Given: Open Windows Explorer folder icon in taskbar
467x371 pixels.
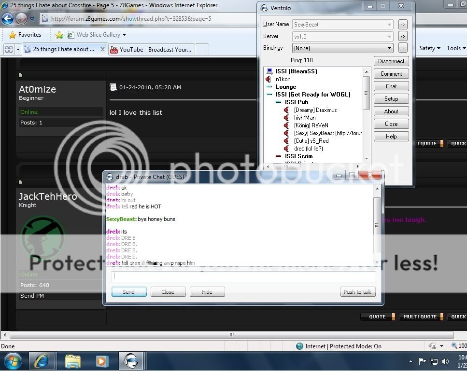Looking at the screenshot, I should (72, 361).
